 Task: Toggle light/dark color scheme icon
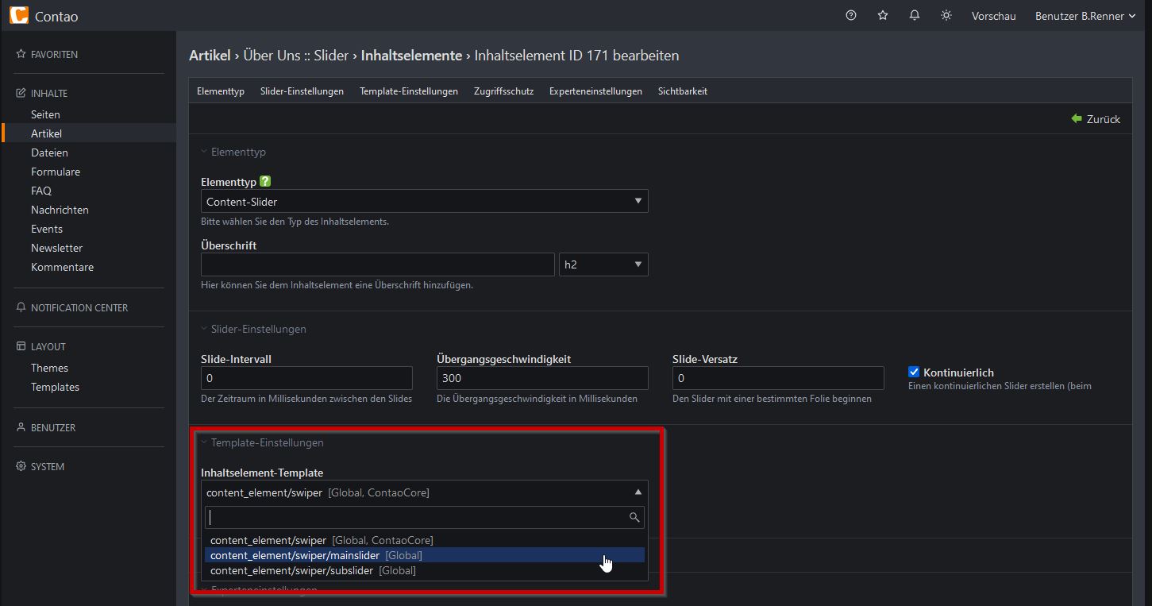tap(946, 15)
